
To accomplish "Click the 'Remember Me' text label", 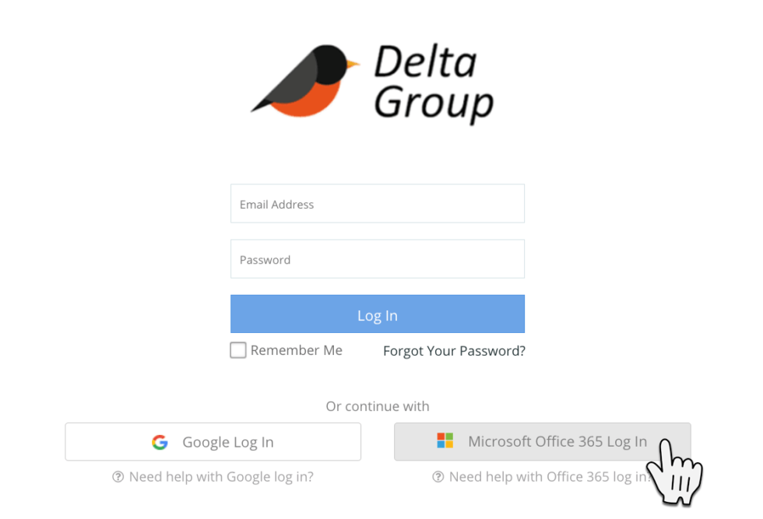I will pos(296,350).
